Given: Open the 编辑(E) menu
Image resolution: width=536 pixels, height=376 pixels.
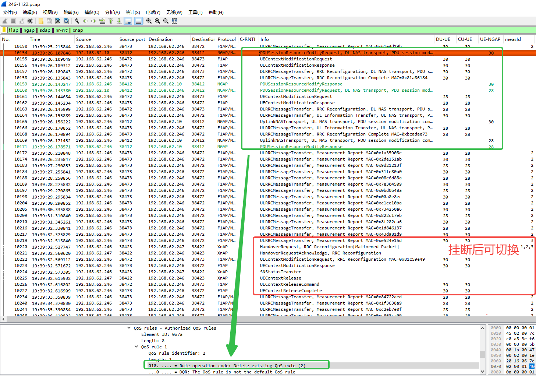Looking at the screenshot, I should [x=30, y=13].
